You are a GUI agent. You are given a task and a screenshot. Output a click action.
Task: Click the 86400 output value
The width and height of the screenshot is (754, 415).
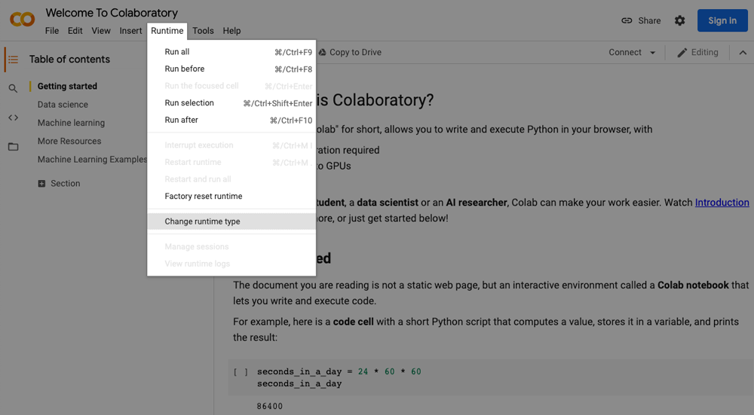click(270, 407)
